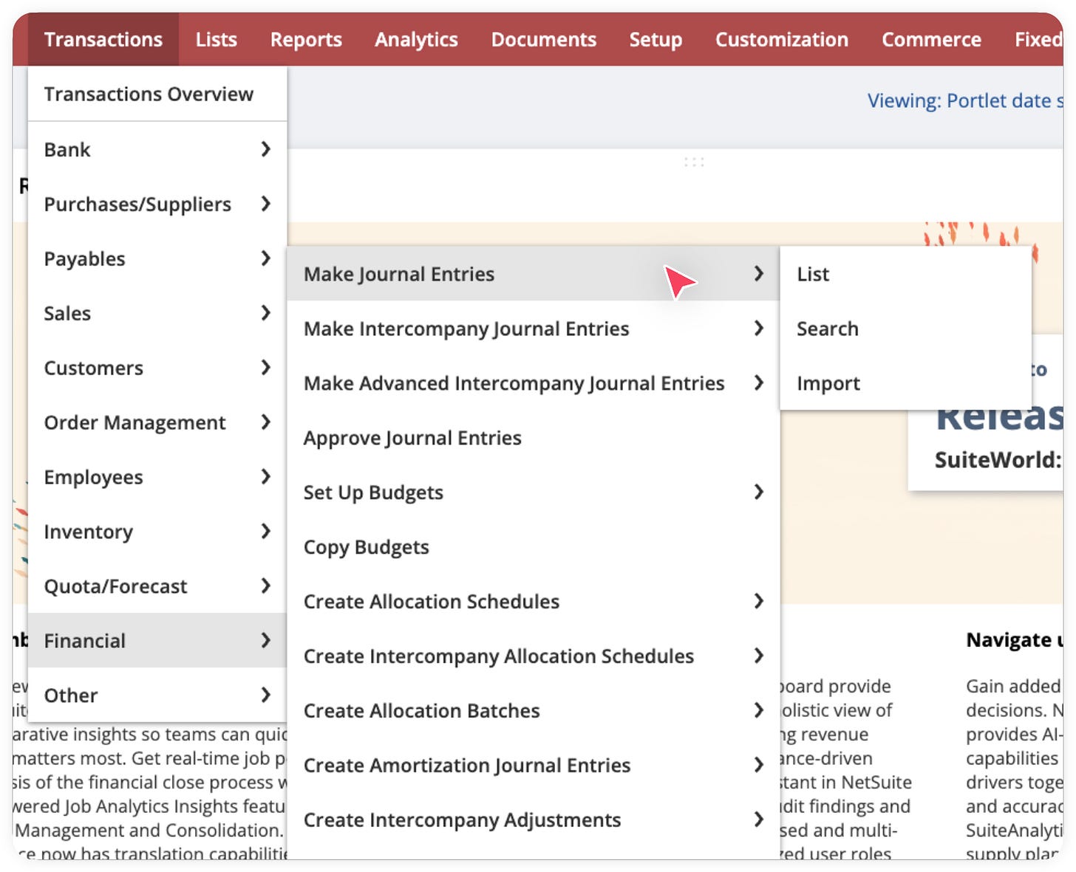
Task: Open the Analytics menu
Action: tap(416, 39)
